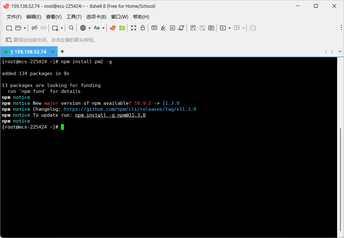
Task: Expand the Encoding globe dropdown arrow
Action: pos(90,28)
